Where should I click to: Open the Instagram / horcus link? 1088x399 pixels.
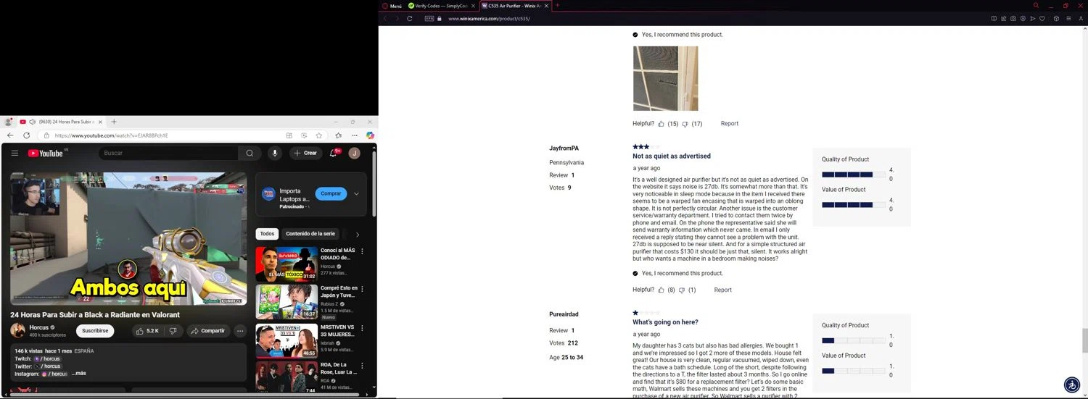click(x=54, y=374)
